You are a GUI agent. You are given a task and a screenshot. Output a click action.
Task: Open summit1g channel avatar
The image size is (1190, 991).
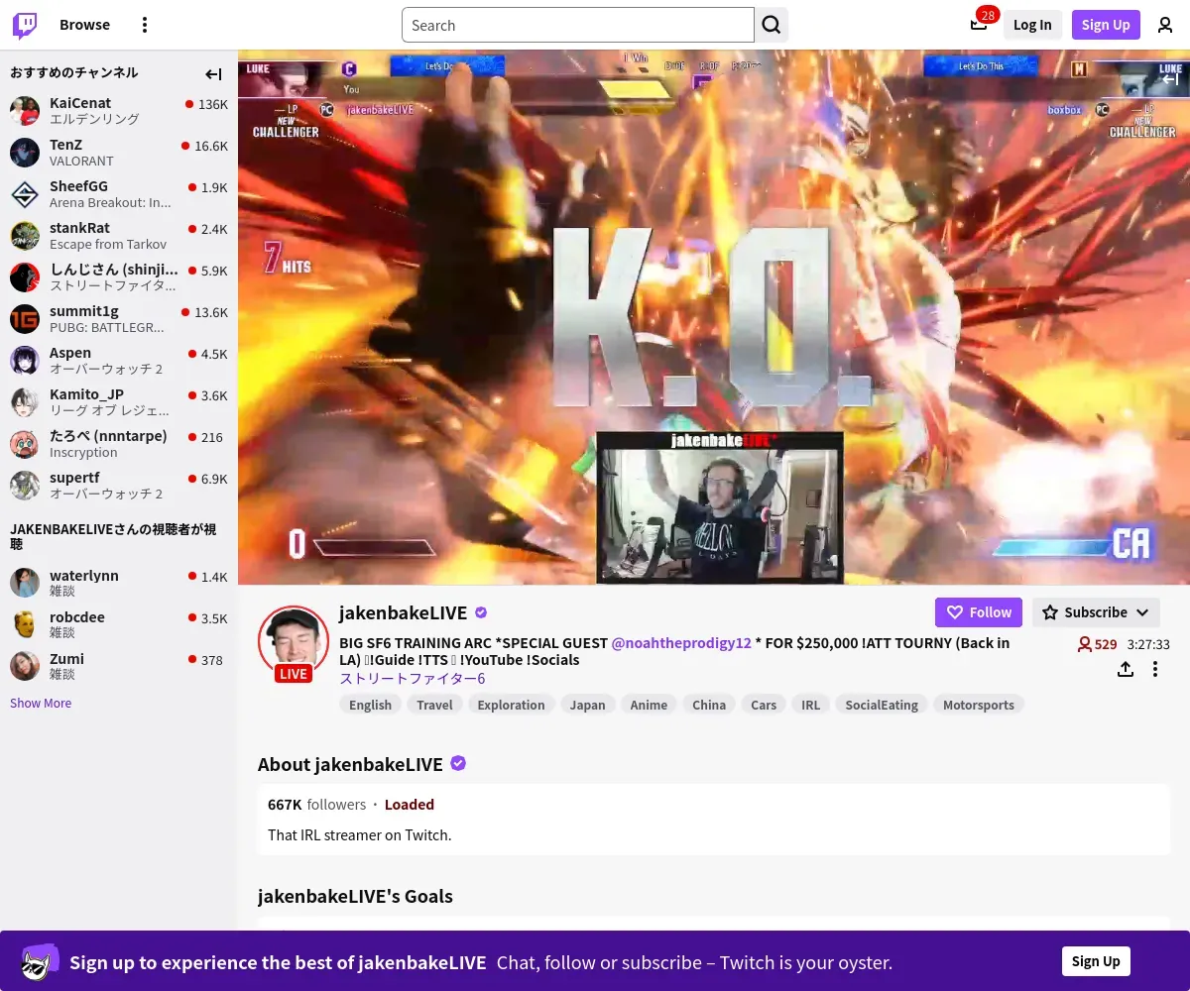click(x=25, y=318)
